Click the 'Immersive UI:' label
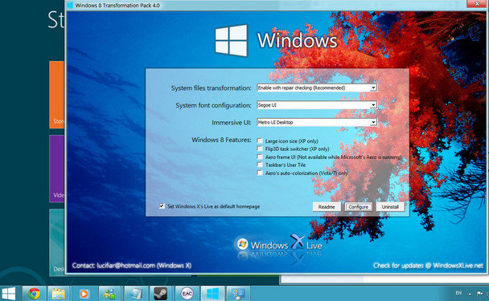 pyautogui.click(x=232, y=123)
